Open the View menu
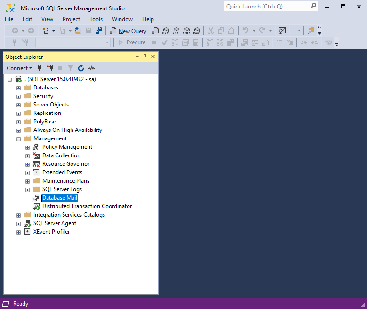This screenshot has height=309, width=367. pyautogui.click(x=47, y=19)
